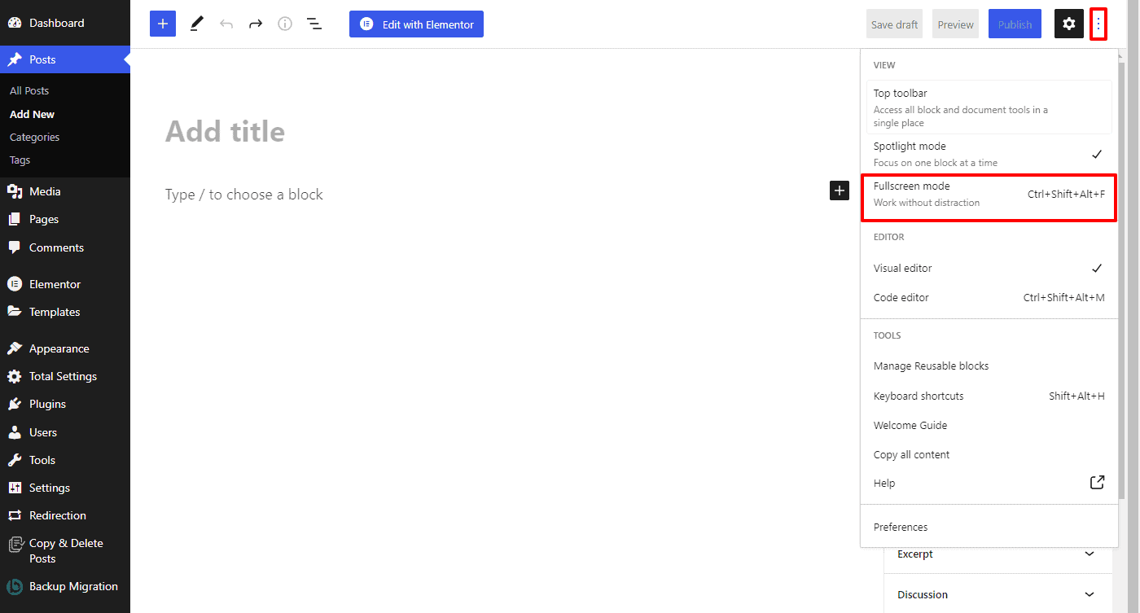Click the Redo arrow icon

pyautogui.click(x=256, y=24)
